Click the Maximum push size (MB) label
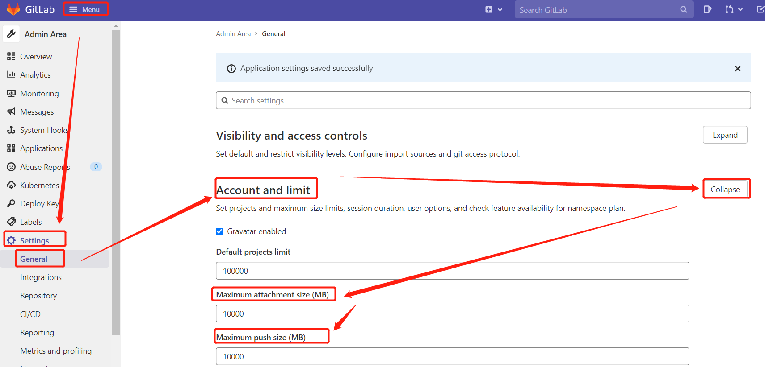 (x=261, y=338)
